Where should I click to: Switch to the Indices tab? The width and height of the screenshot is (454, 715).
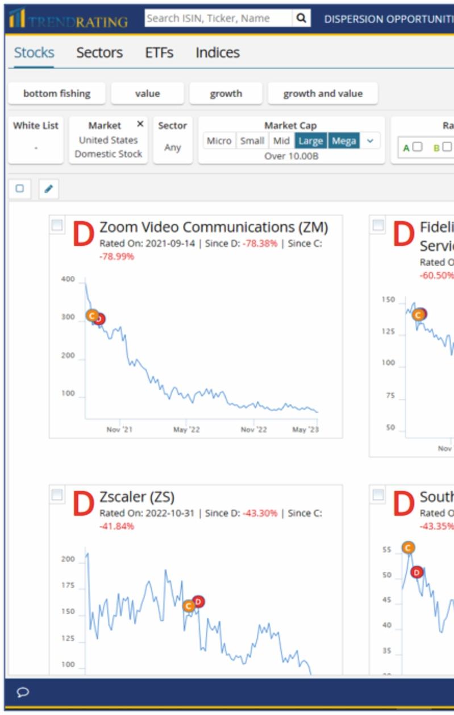pos(218,53)
